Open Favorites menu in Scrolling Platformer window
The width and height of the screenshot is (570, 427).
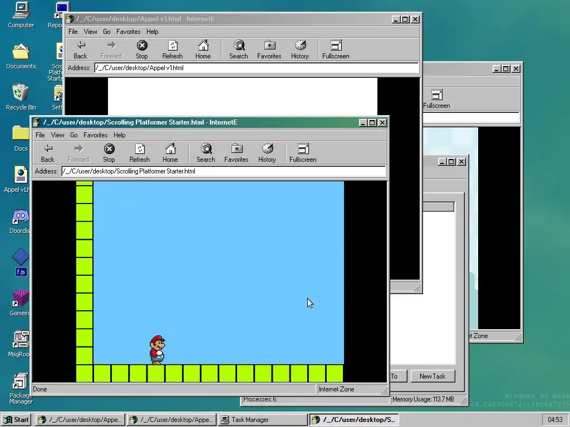coord(95,135)
